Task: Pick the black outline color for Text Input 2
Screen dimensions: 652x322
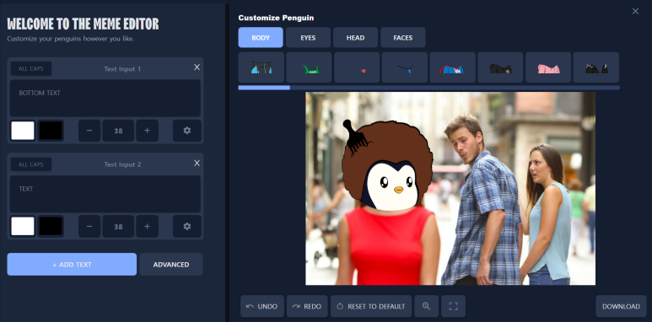Action: click(x=51, y=226)
